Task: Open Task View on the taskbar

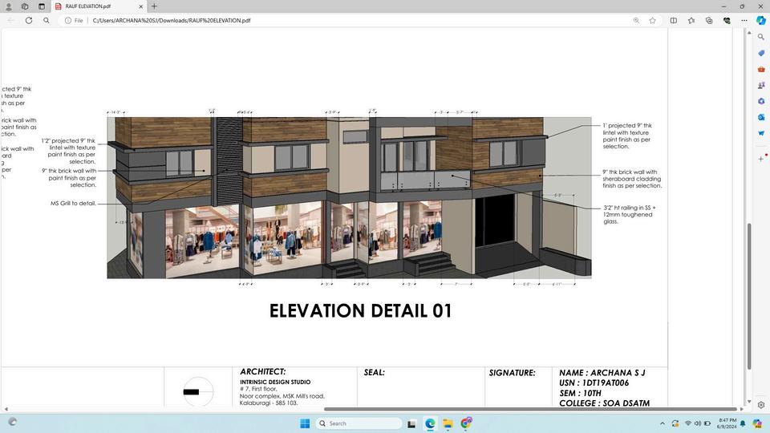Action: click(x=412, y=423)
